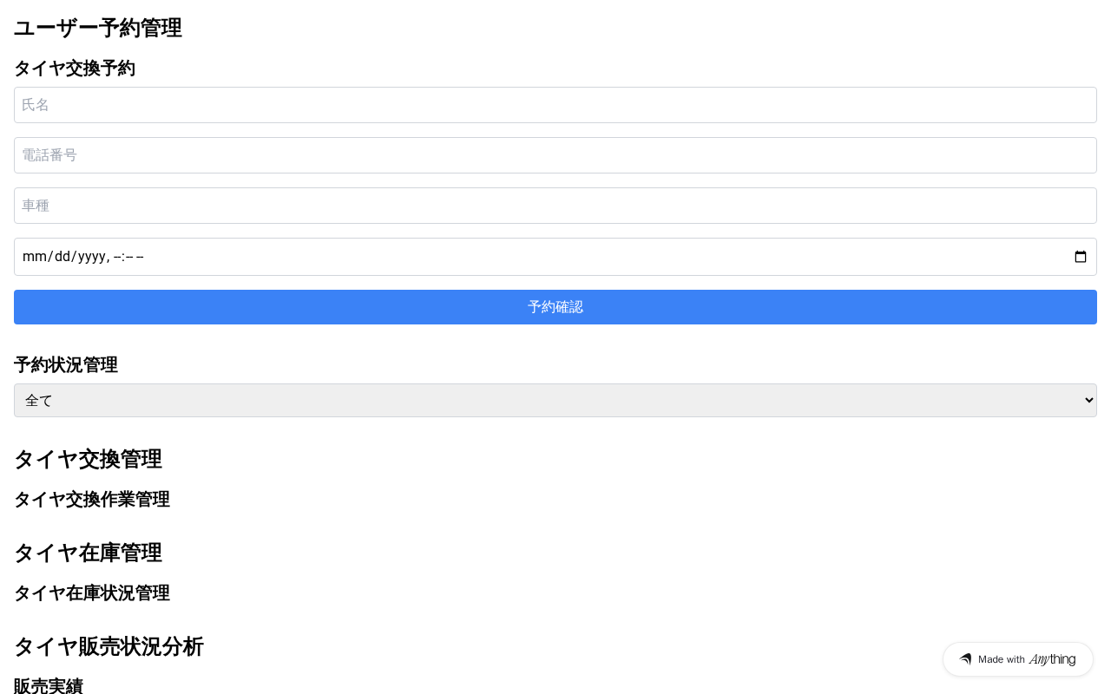Open the calendar picker icon in date field
Screen dimensions: 1111x694
[1081, 257]
